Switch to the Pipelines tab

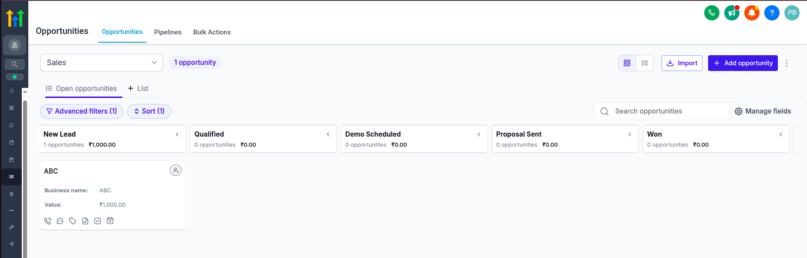(168, 32)
